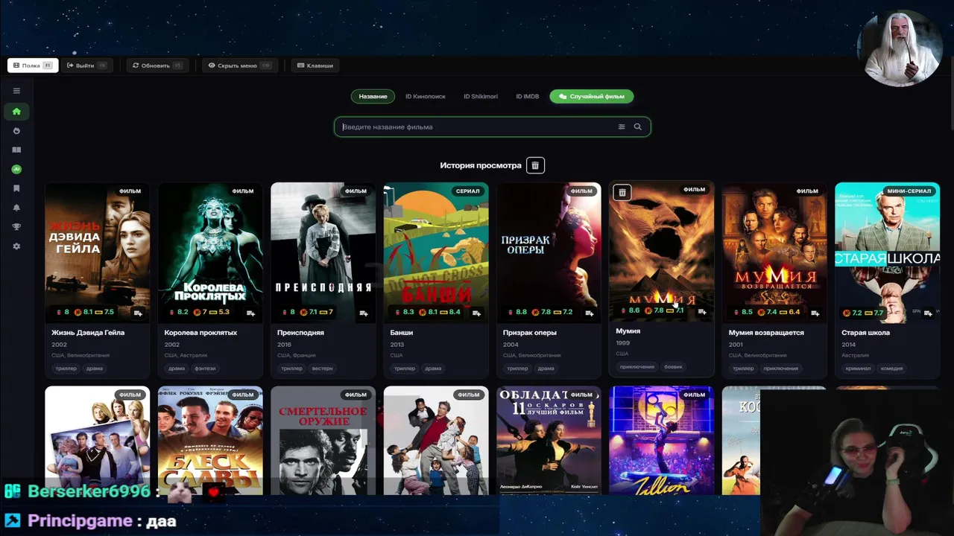Open Старая школа mini-series poster
The width and height of the screenshot is (954, 536).
pos(888,252)
